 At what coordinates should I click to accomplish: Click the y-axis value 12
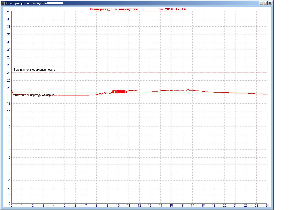point(9,119)
